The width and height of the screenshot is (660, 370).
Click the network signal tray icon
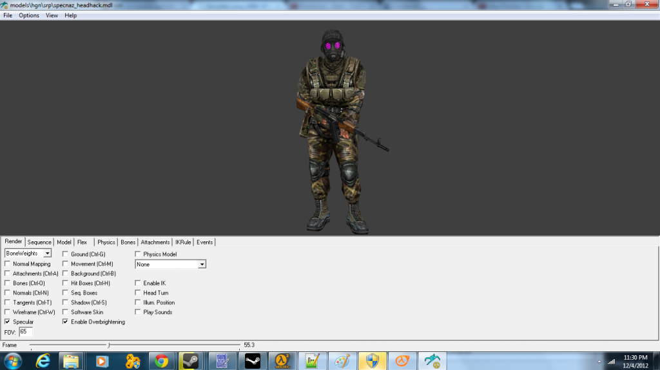click(x=611, y=362)
